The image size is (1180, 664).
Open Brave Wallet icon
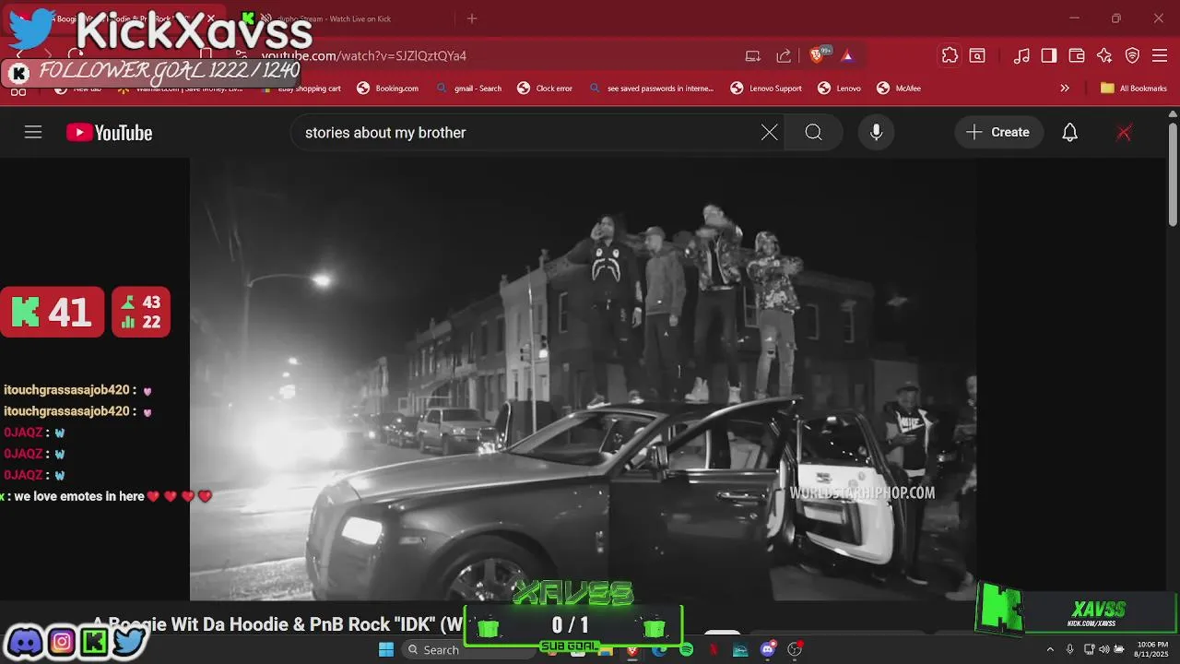coord(1077,55)
